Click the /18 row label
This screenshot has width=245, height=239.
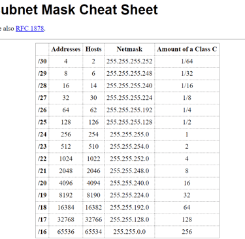tap(42, 208)
